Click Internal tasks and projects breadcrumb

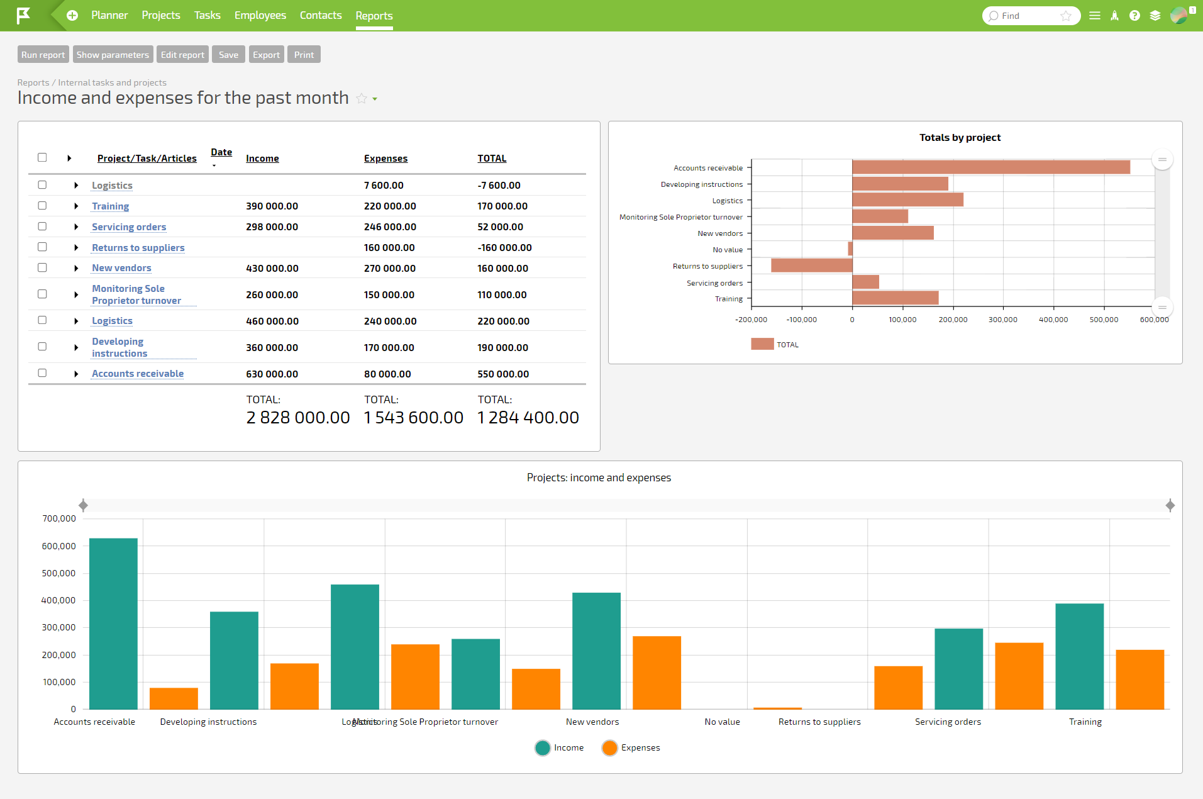(x=113, y=82)
